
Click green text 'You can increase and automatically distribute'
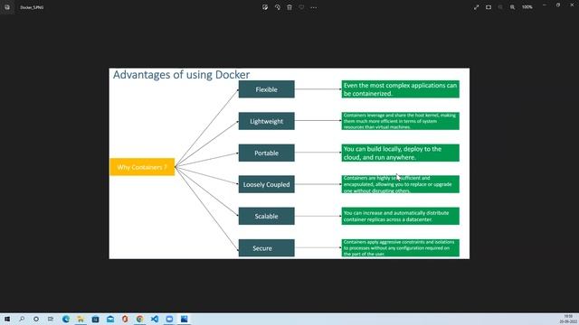[x=400, y=217]
